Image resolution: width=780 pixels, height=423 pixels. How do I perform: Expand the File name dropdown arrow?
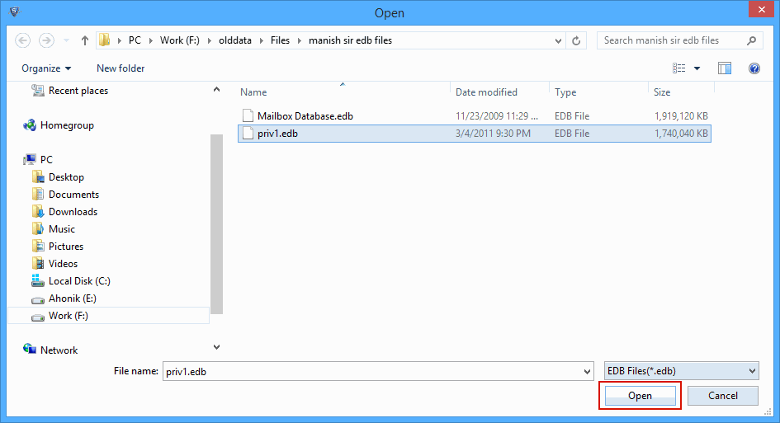click(x=587, y=372)
